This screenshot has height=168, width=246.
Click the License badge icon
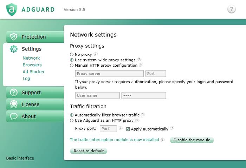point(14,104)
